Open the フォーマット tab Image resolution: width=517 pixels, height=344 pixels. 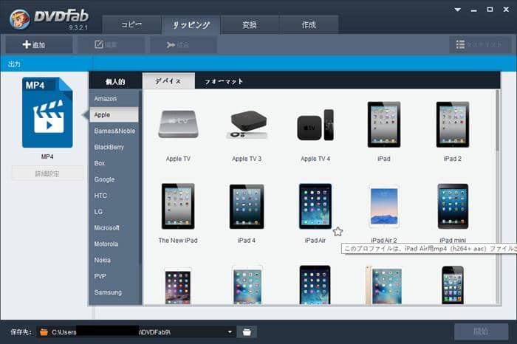224,81
